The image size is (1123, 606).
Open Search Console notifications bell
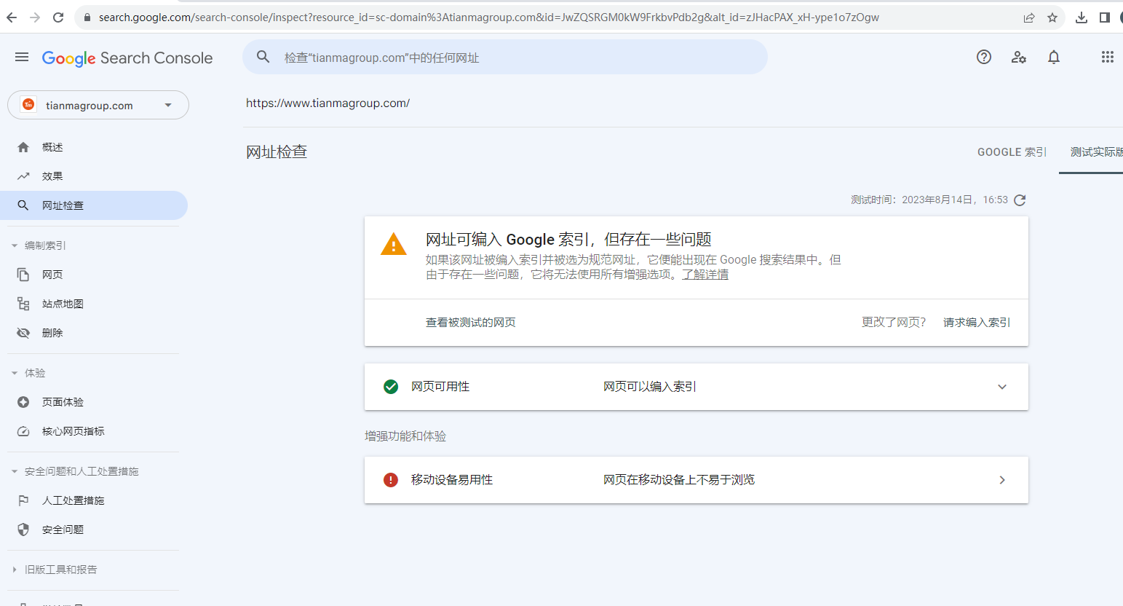1053,57
